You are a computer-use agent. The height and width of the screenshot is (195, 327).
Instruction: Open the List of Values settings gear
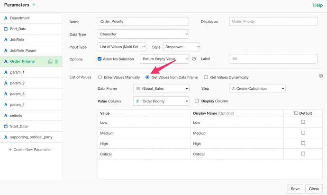tap(321, 76)
